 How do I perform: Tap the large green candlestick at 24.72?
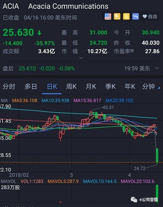(x=157, y=156)
